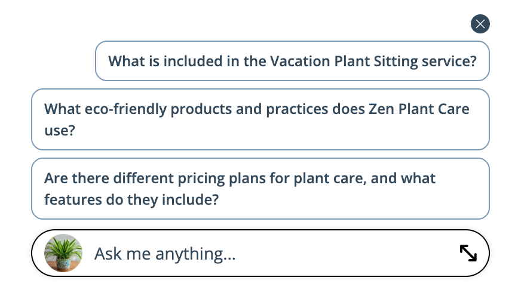Open full-size chat with the expand arrow
This screenshot has height=302, width=515.
(x=468, y=253)
